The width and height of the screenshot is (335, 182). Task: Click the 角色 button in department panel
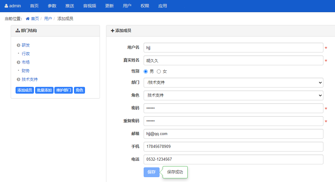click(79, 90)
